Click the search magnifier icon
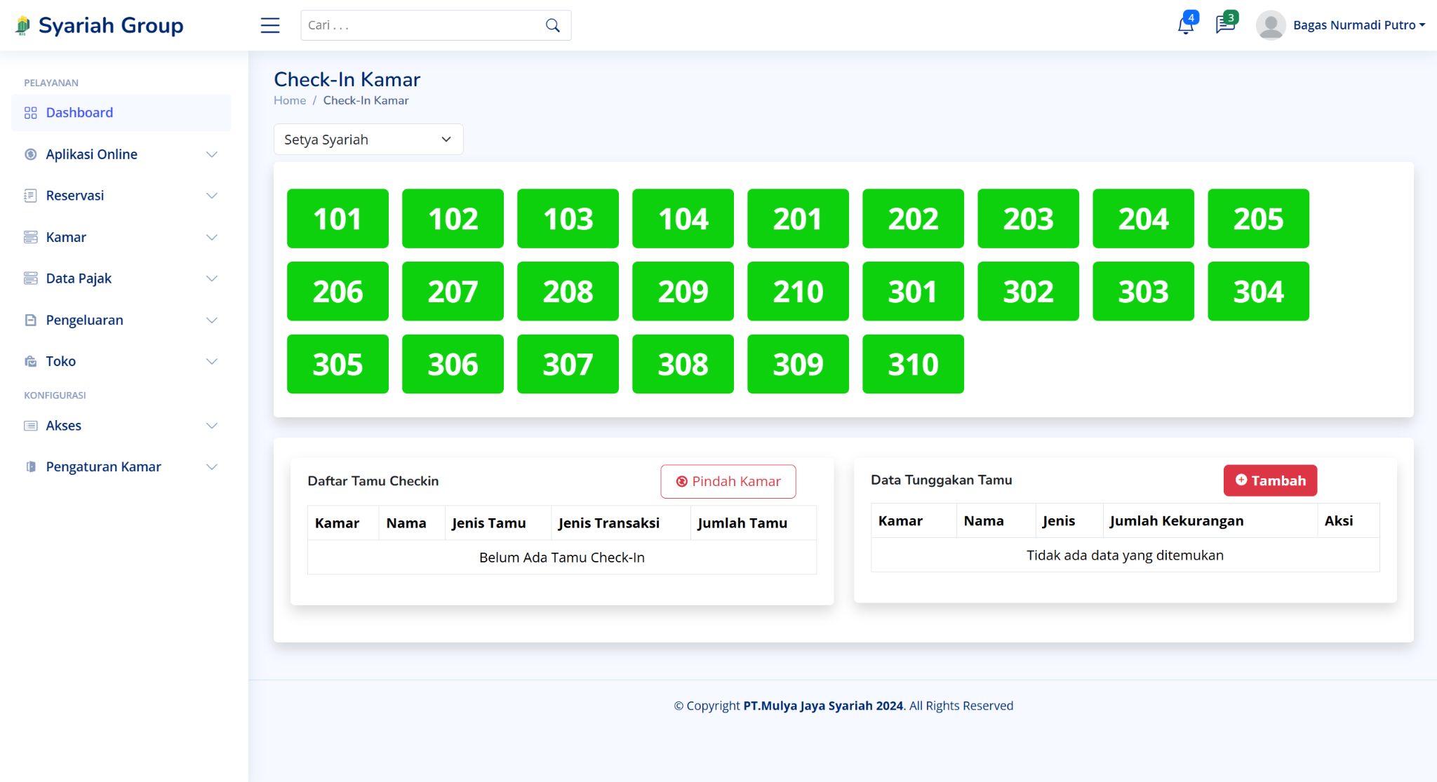The height and width of the screenshot is (782, 1437). pyautogui.click(x=553, y=25)
